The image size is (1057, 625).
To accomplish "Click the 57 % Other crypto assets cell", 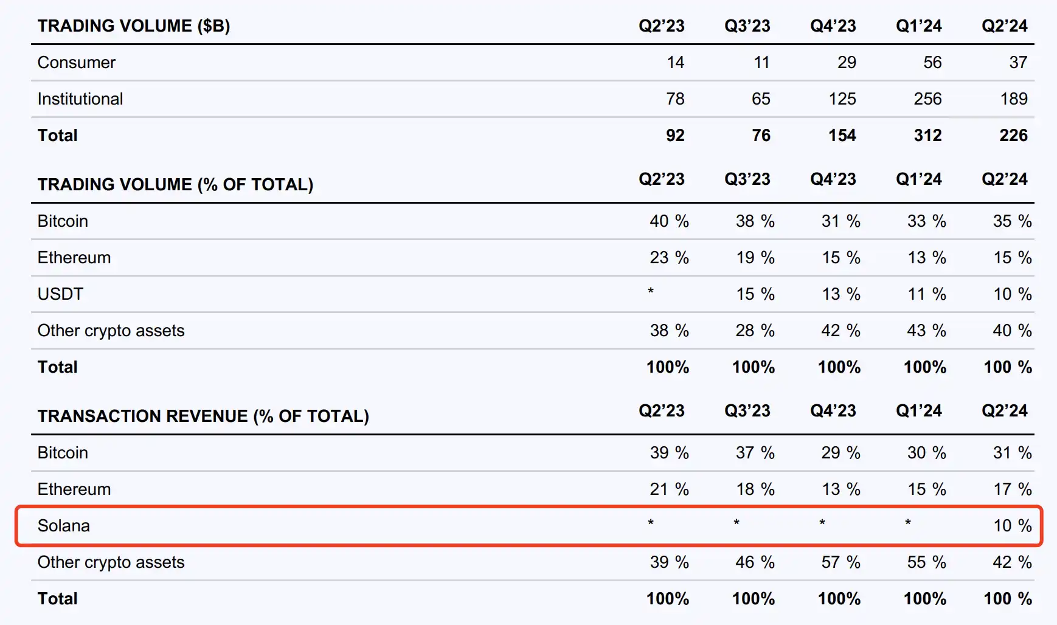I will pos(840,562).
